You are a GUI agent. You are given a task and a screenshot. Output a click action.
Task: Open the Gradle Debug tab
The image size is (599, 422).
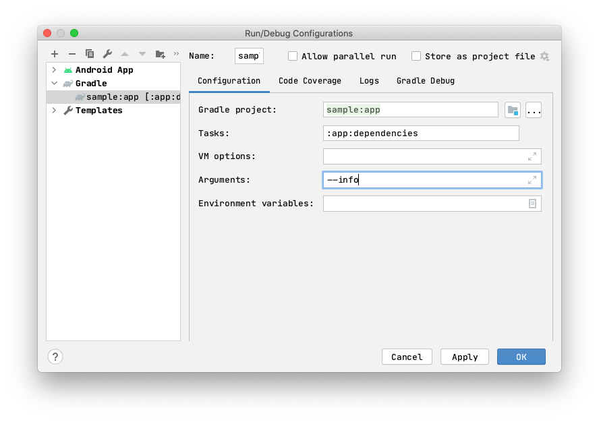coord(425,80)
